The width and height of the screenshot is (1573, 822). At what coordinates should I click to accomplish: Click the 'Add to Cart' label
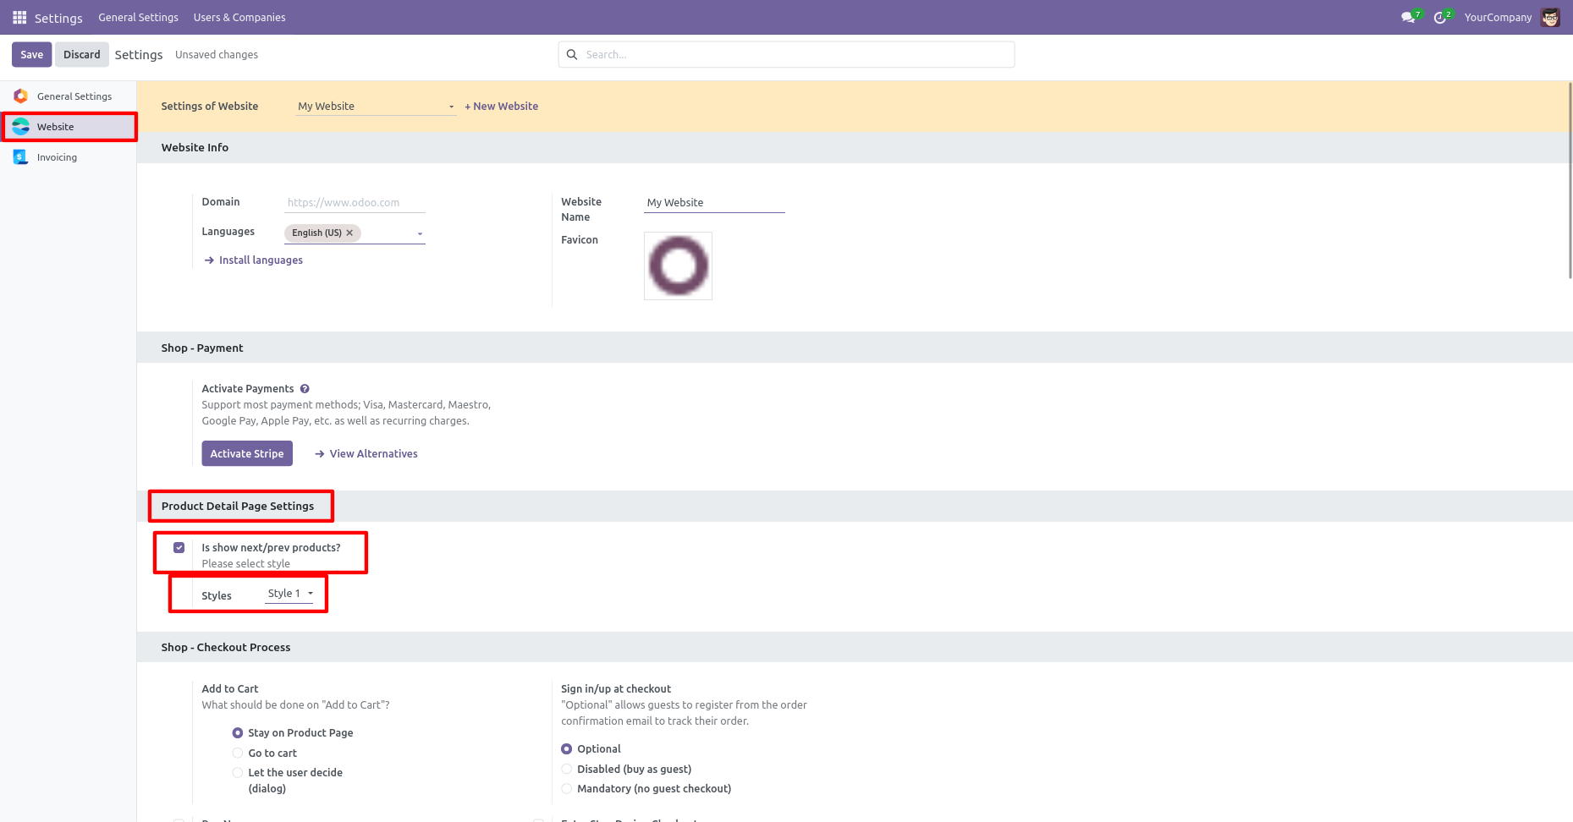[230, 689]
